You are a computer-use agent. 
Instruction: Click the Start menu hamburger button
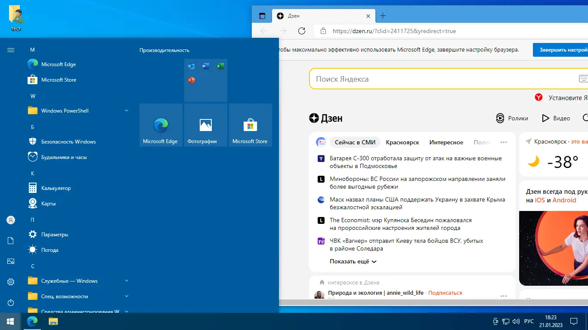[11, 50]
